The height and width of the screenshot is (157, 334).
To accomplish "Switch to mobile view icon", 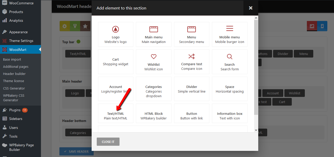I will pyautogui.click(x=322, y=26).
